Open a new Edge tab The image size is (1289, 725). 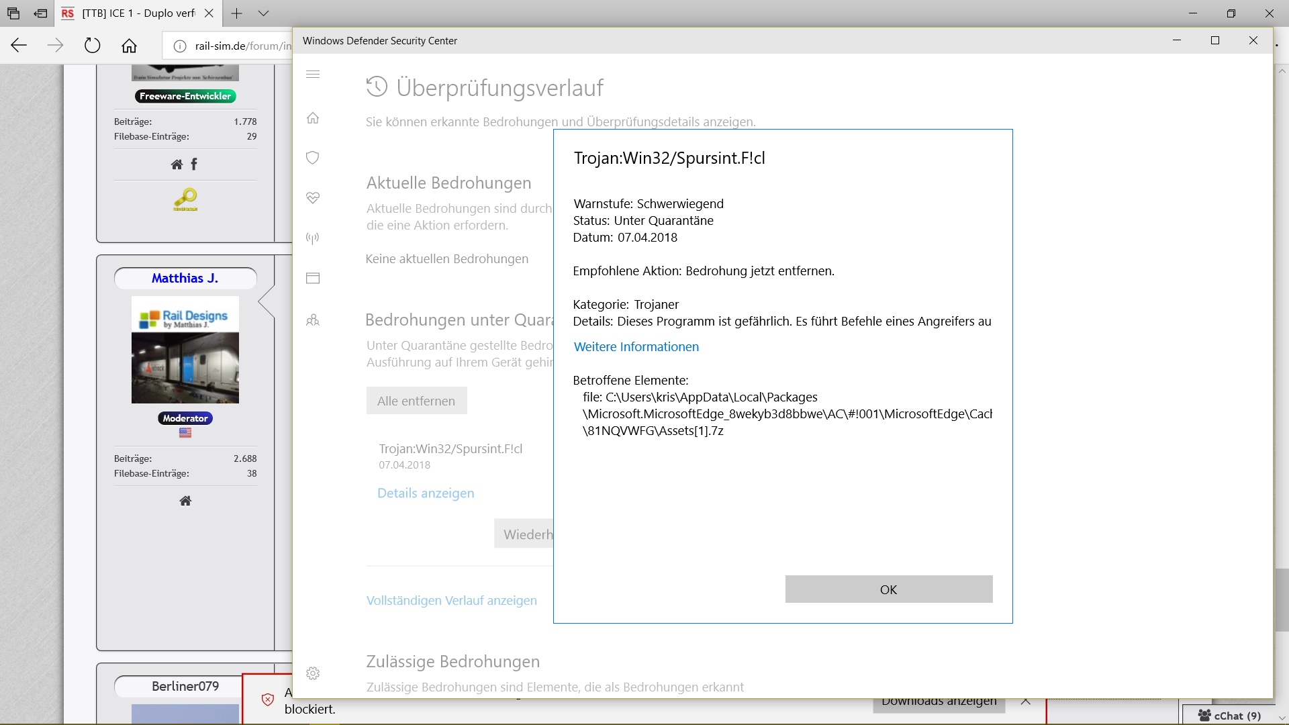(236, 13)
